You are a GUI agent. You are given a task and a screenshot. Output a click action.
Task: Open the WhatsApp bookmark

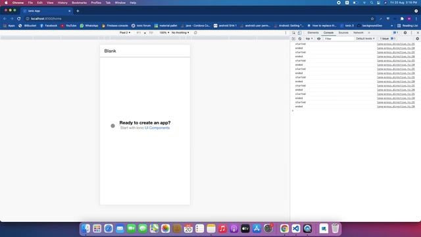(x=89, y=26)
